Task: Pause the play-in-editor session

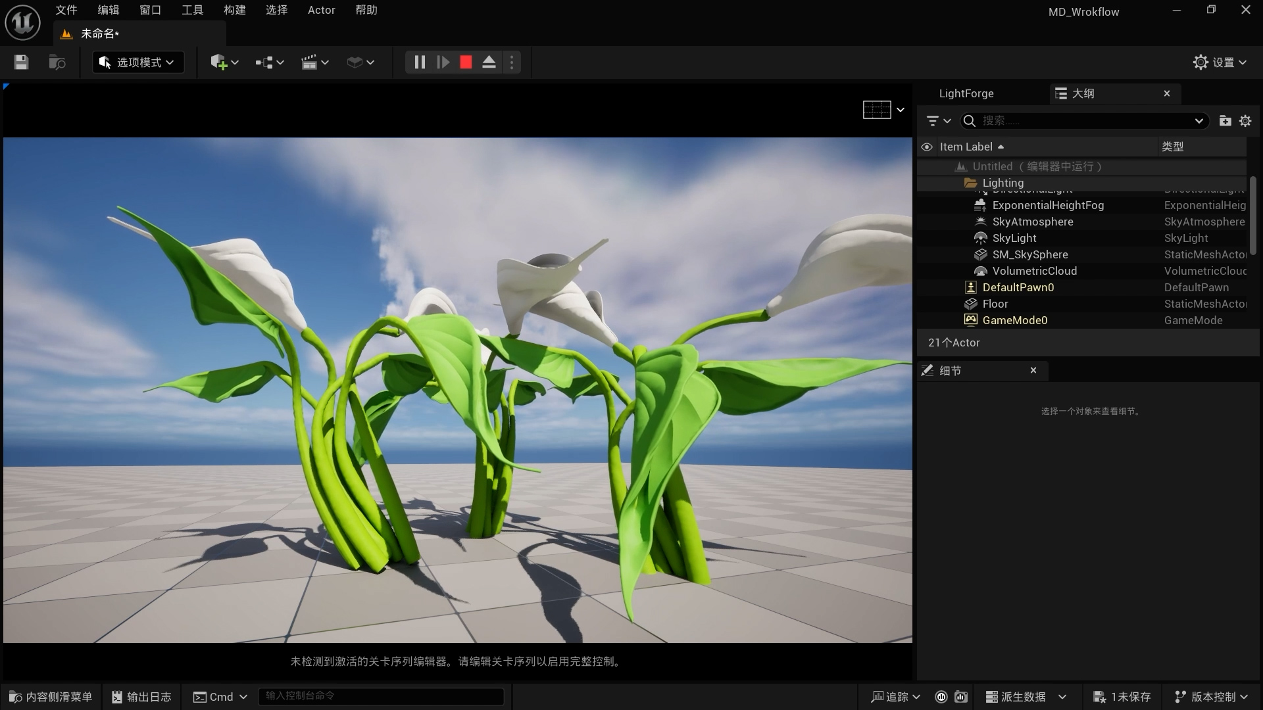Action: click(x=419, y=62)
